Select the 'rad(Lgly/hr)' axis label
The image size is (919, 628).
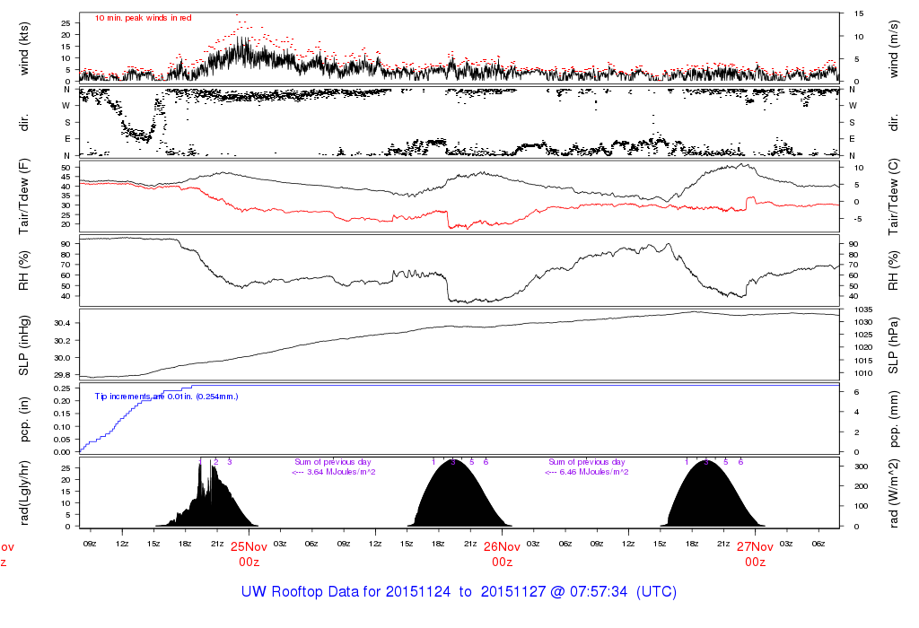[23, 493]
